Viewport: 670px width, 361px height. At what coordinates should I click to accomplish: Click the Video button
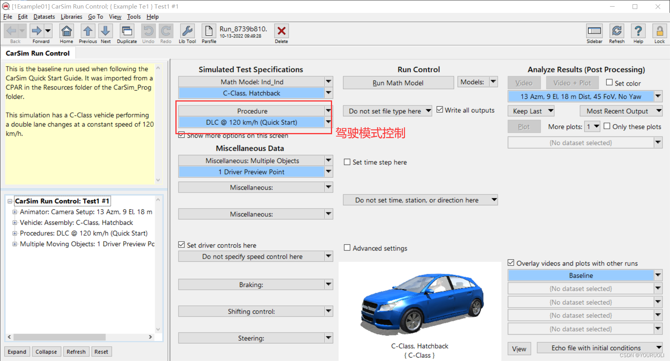pos(524,83)
